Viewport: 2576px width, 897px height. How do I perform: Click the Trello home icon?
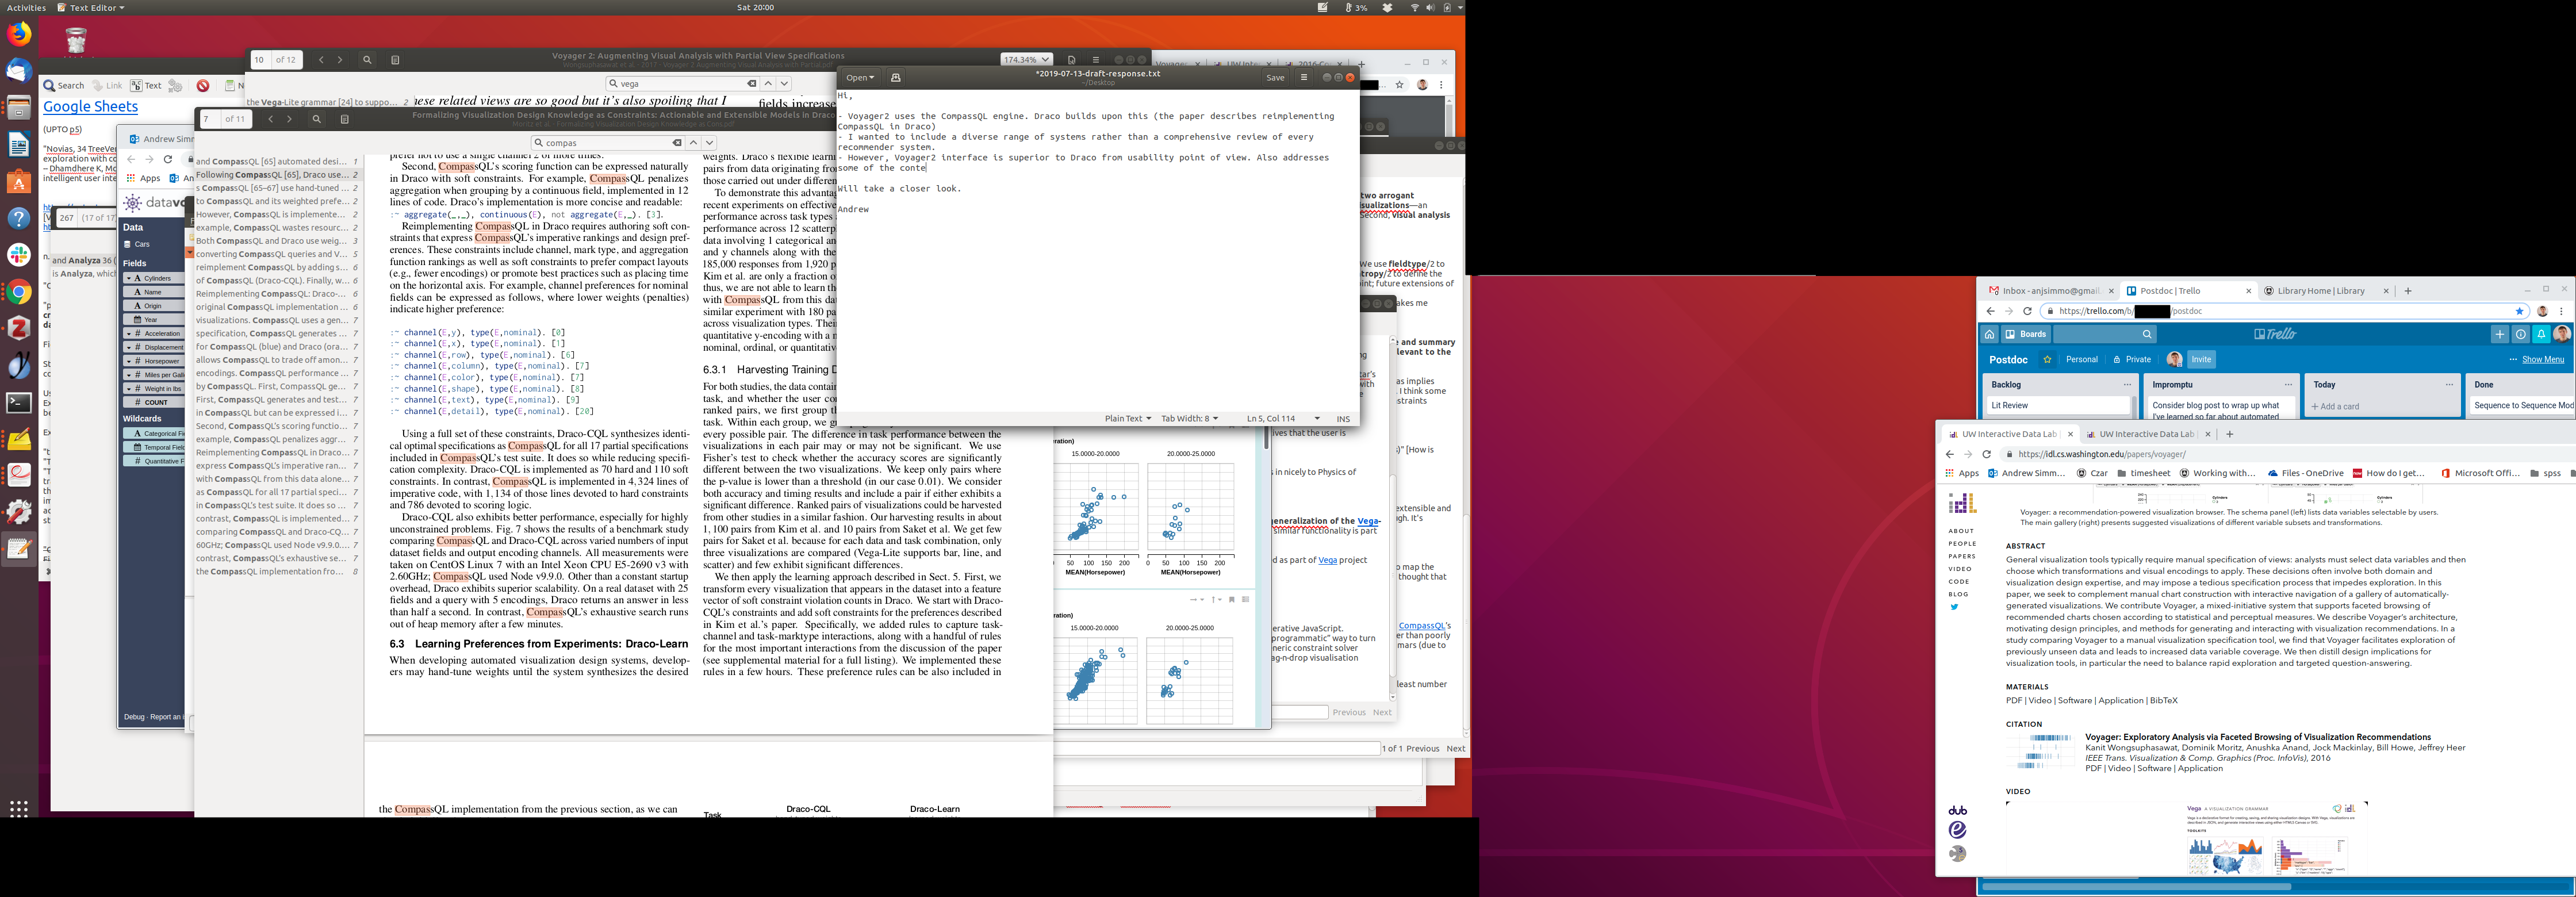[1990, 334]
